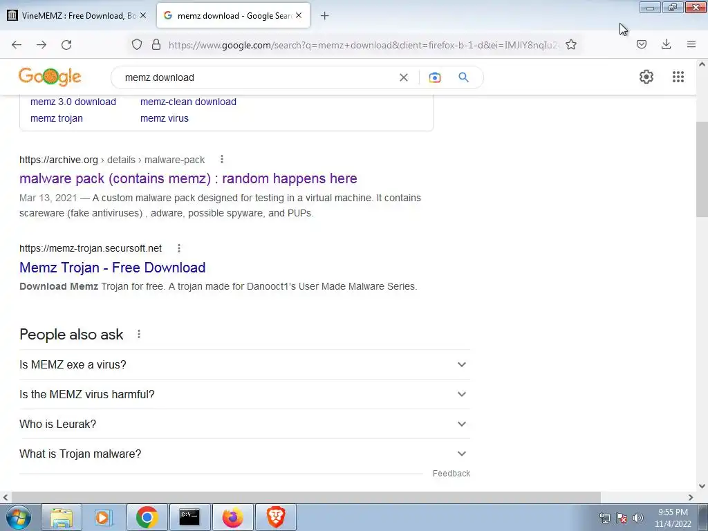Screen dimensions: 708x531
Task: Open options for securesoft.net result
Action: coord(179,248)
